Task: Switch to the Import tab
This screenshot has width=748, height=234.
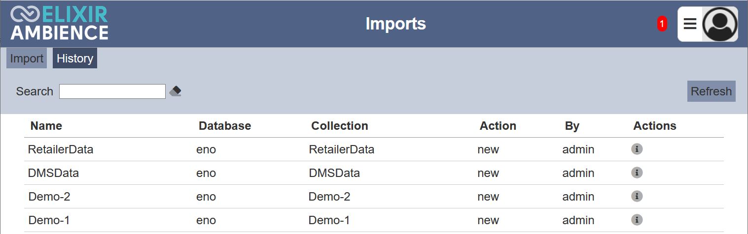Action: pos(27,58)
